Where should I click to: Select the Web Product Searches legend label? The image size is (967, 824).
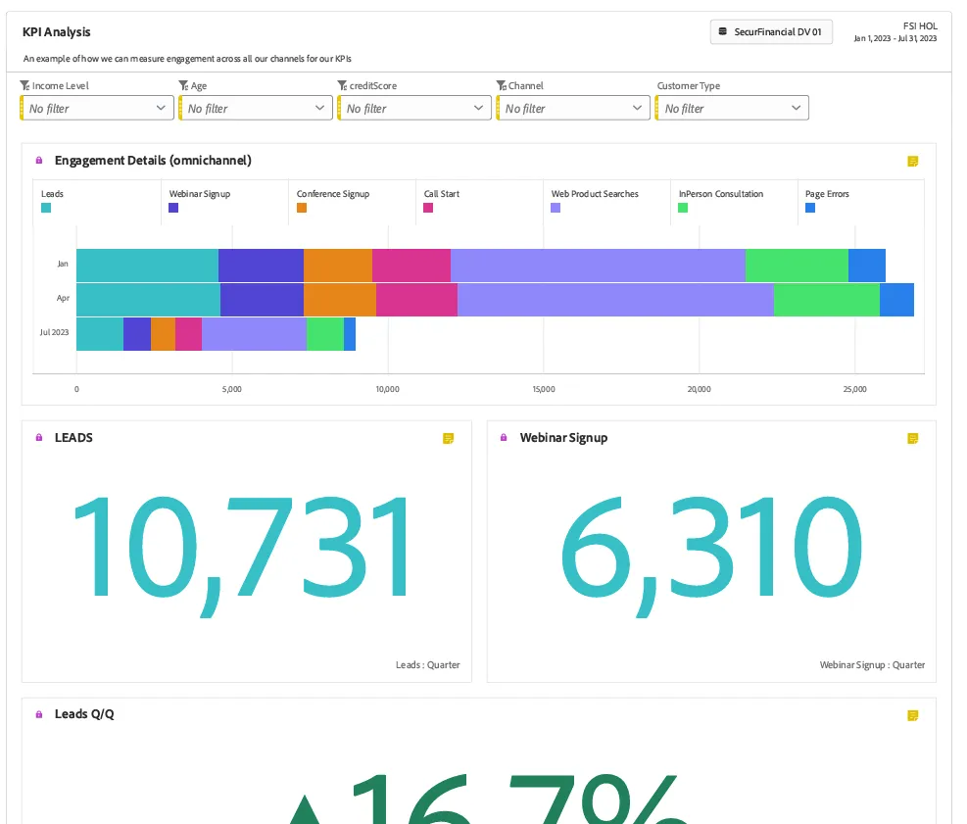click(595, 194)
